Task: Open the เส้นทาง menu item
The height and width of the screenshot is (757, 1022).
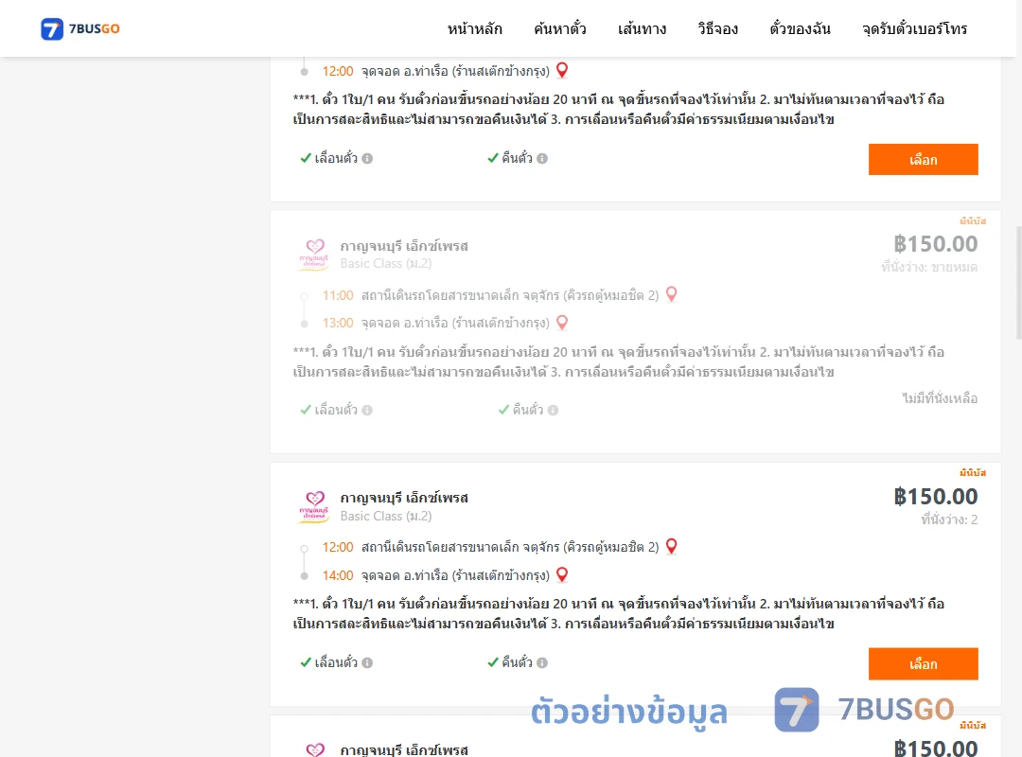Action: tap(642, 28)
